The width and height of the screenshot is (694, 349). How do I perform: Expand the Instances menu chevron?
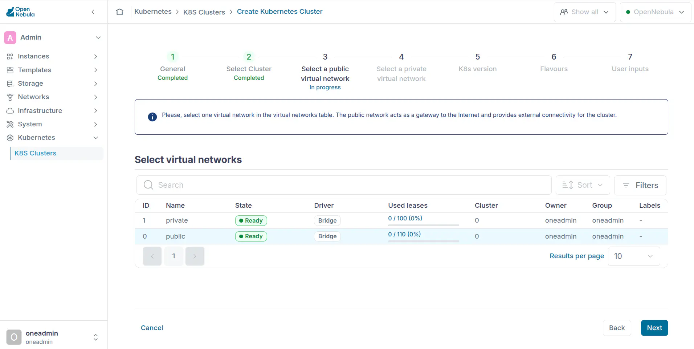click(x=96, y=56)
